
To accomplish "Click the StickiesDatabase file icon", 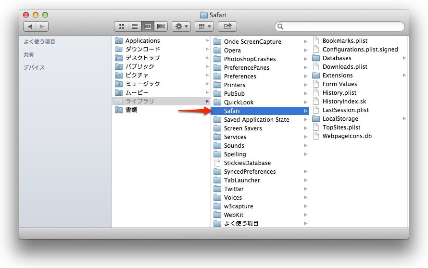I will coord(217,163).
